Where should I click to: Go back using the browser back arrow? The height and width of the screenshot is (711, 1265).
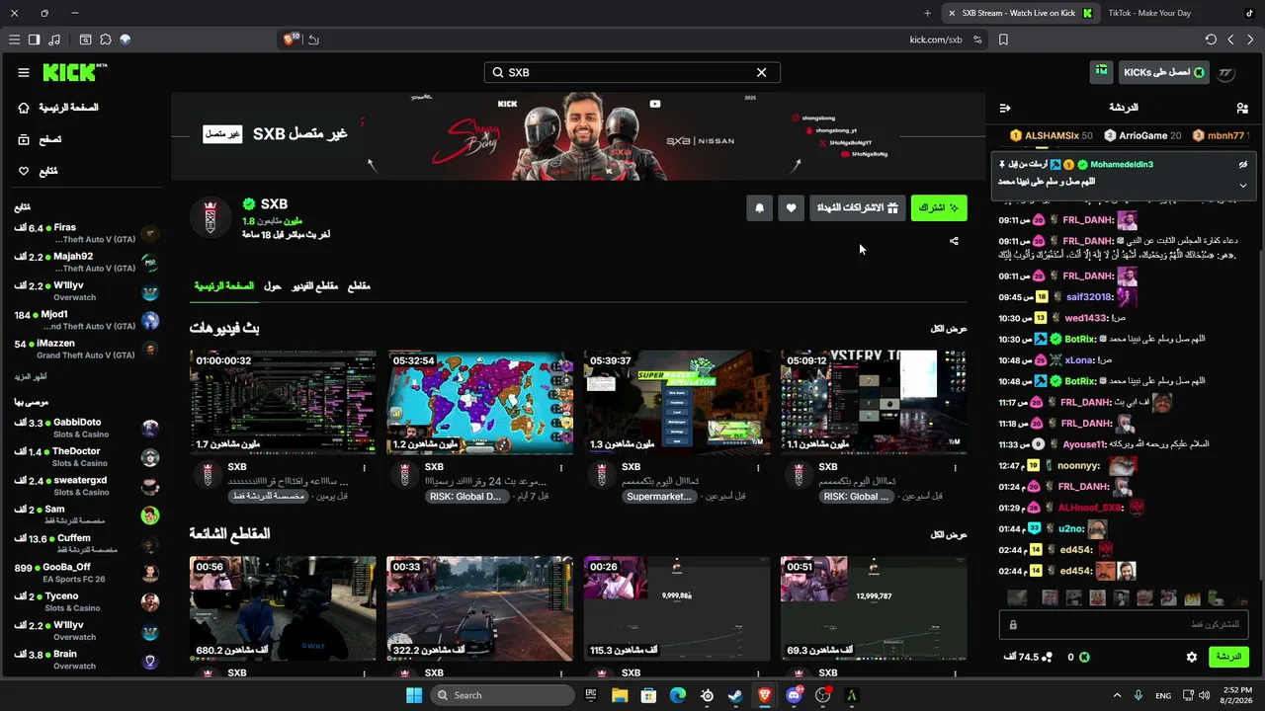tap(1230, 39)
